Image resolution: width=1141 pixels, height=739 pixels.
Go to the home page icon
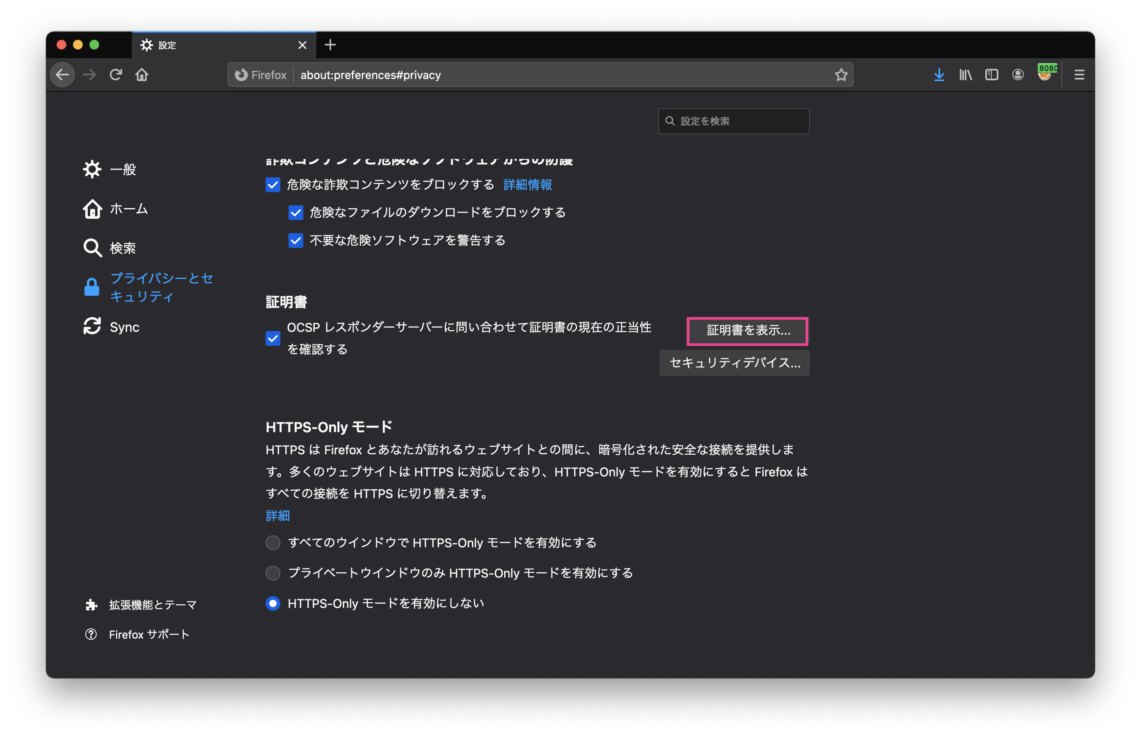click(142, 75)
